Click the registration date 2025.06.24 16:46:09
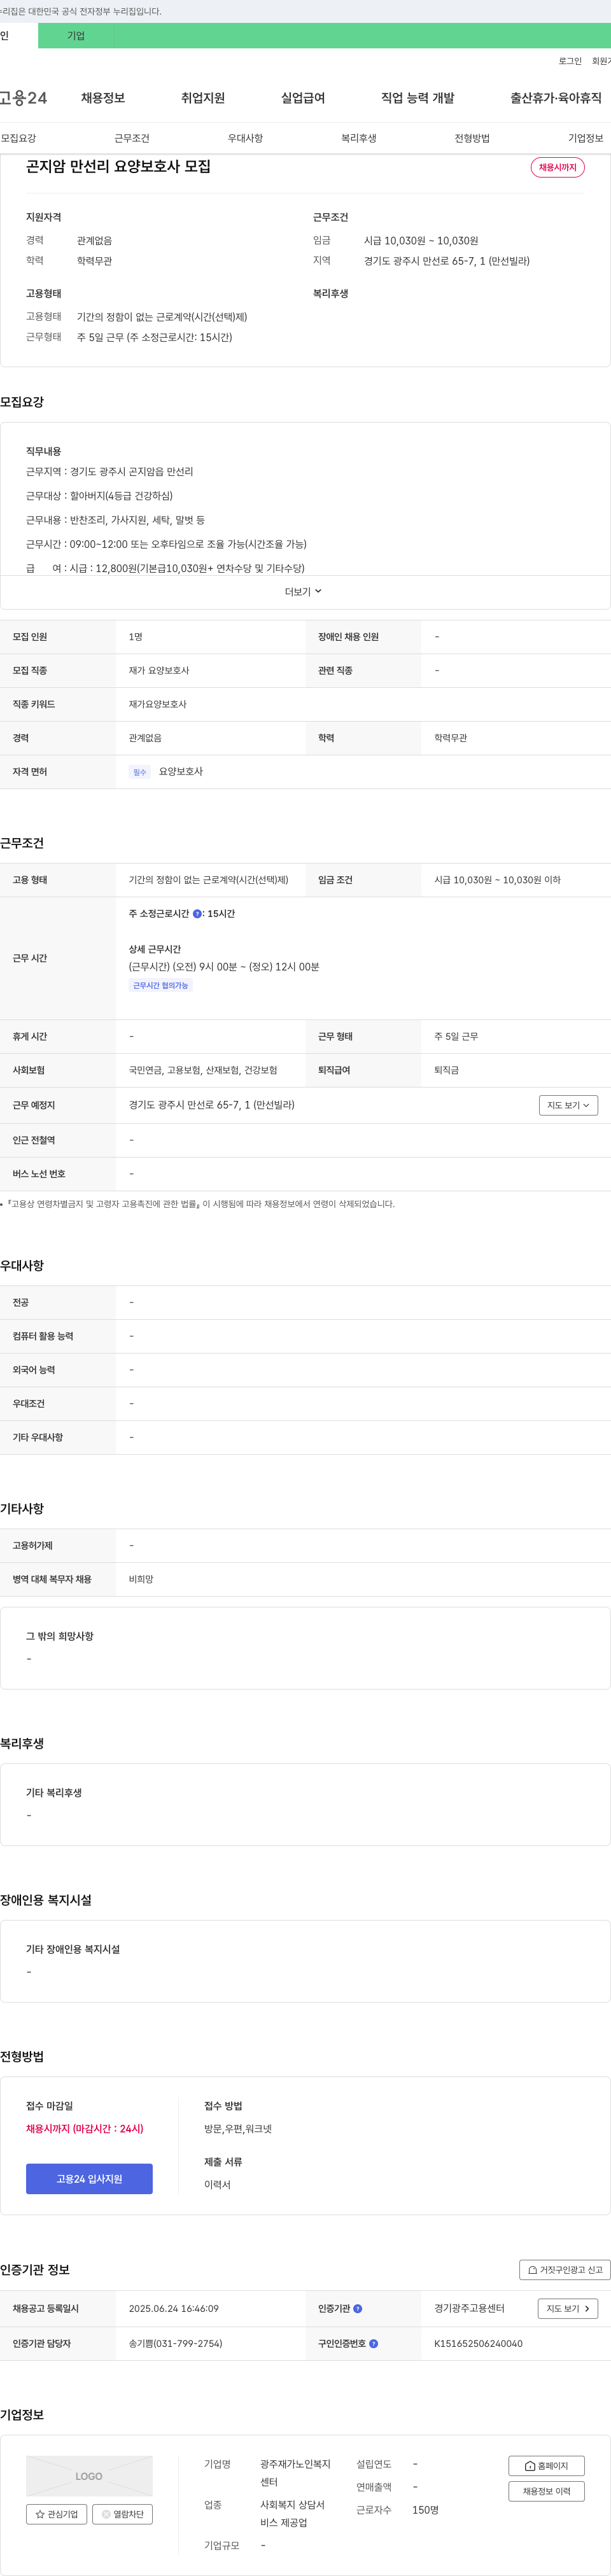This screenshot has height=2576, width=611. (x=174, y=2309)
